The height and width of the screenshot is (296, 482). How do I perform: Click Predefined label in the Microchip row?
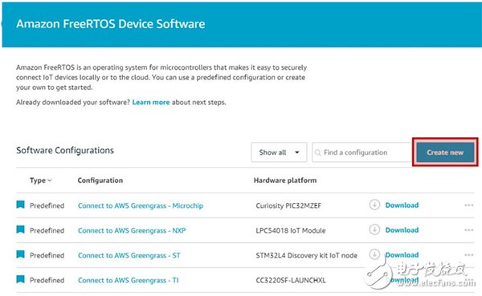click(x=47, y=205)
